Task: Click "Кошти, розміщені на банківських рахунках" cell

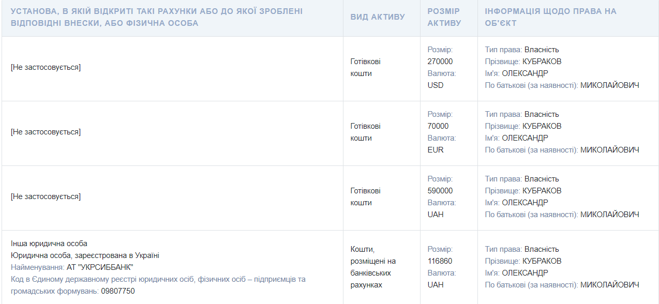Action: (373, 267)
